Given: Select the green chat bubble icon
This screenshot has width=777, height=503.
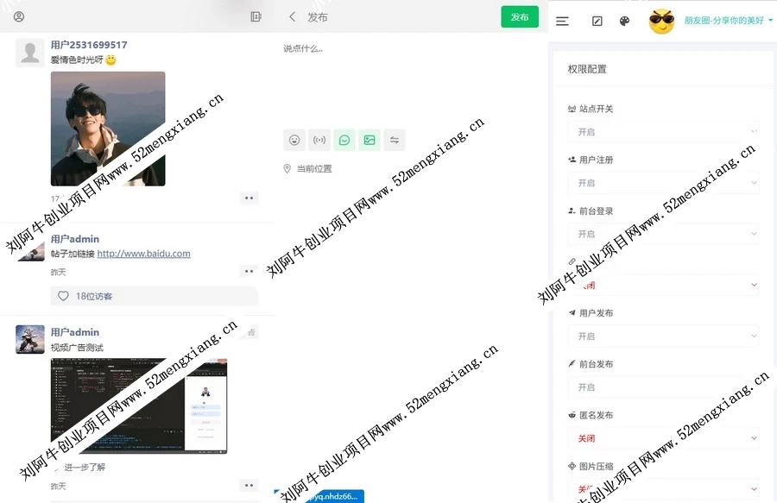Looking at the screenshot, I should pyautogui.click(x=344, y=140).
